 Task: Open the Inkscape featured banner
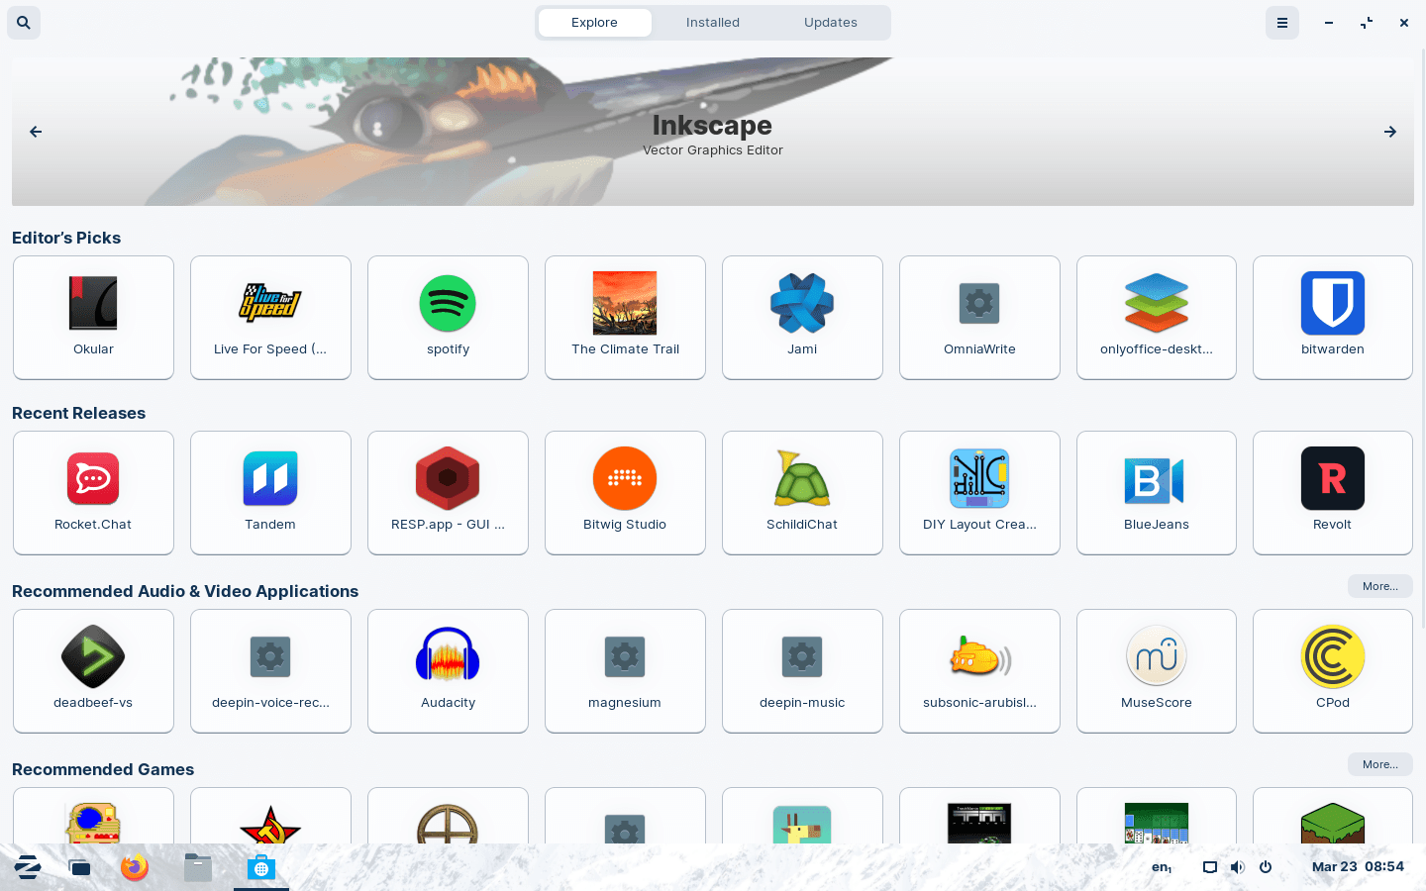pos(713,132)
